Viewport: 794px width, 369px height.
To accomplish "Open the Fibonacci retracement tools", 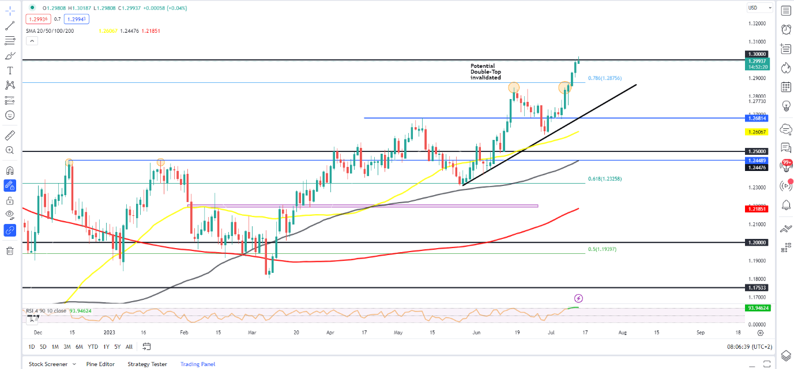I will [x=10, y=41].
